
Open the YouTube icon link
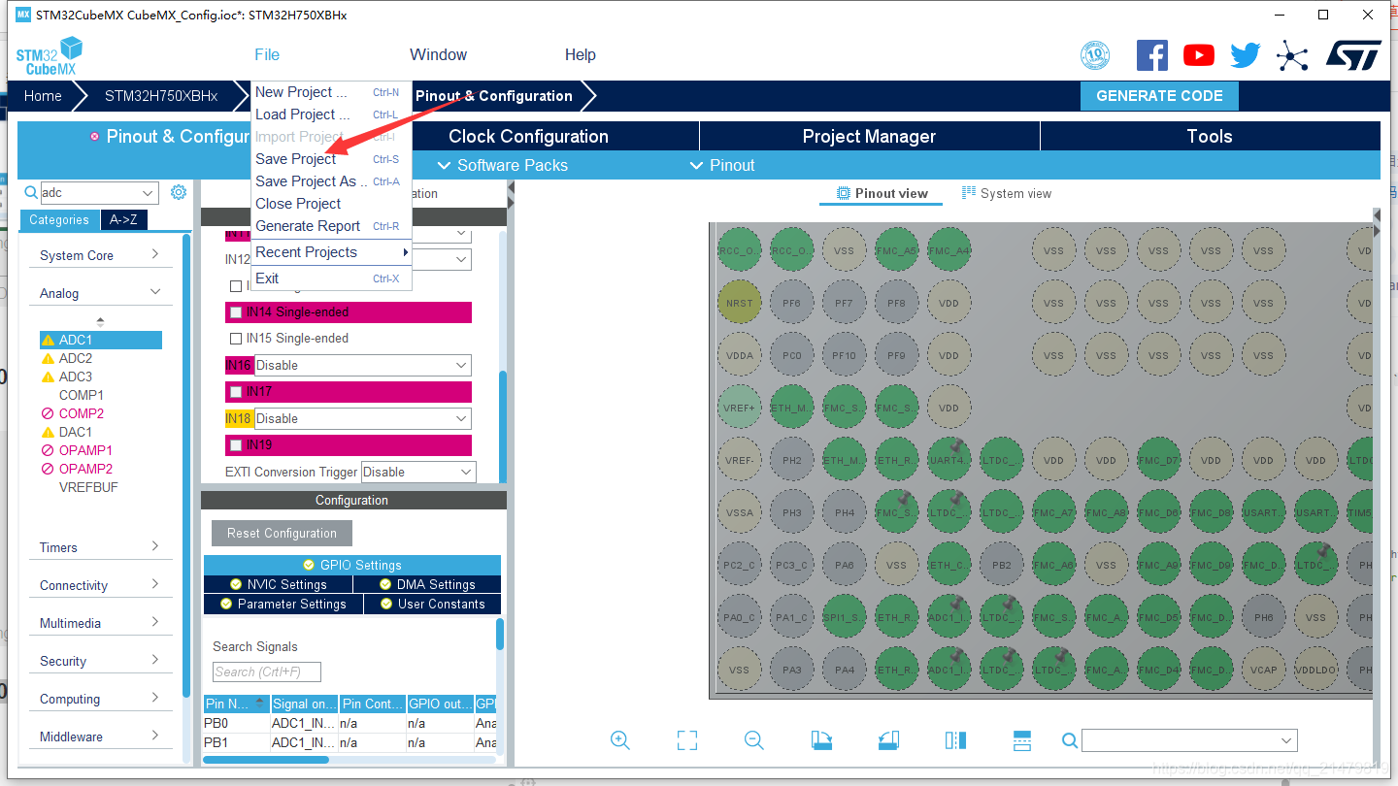1199,55
